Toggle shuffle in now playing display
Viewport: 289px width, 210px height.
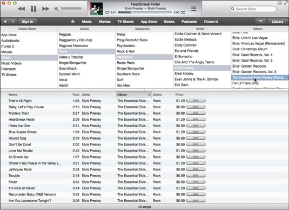coord(183,12)
